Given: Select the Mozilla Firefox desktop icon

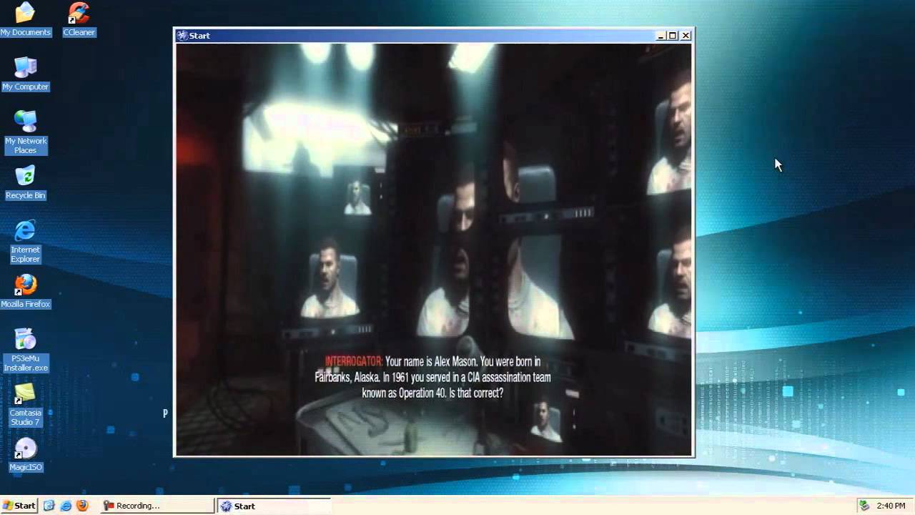Looking at the screenshot, I should [x=25, y=291].
